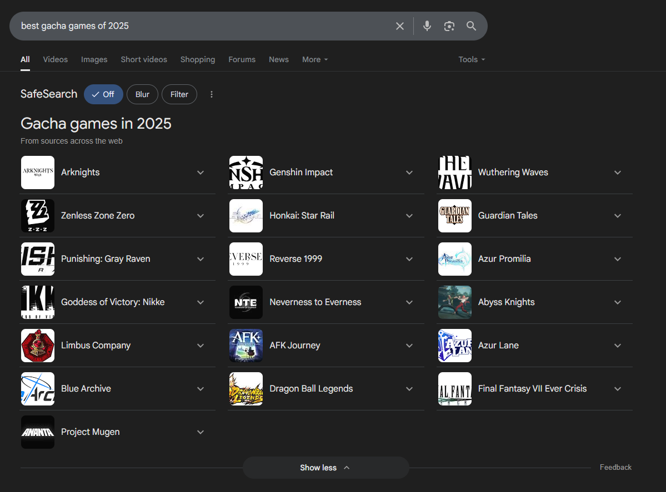Click the Neverness to Everness NTE logo
Image resolution: width=666 pixels, height=492 pixels.
click(x=246, y=302)
